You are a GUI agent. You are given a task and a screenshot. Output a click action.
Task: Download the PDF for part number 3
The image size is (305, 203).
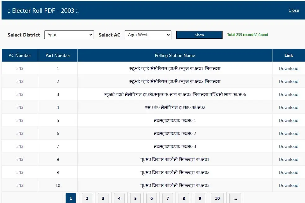click(288, 95)
